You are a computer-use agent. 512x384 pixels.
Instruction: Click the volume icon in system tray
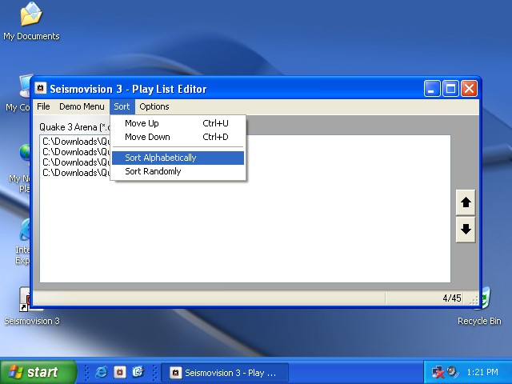click(452, 372)
